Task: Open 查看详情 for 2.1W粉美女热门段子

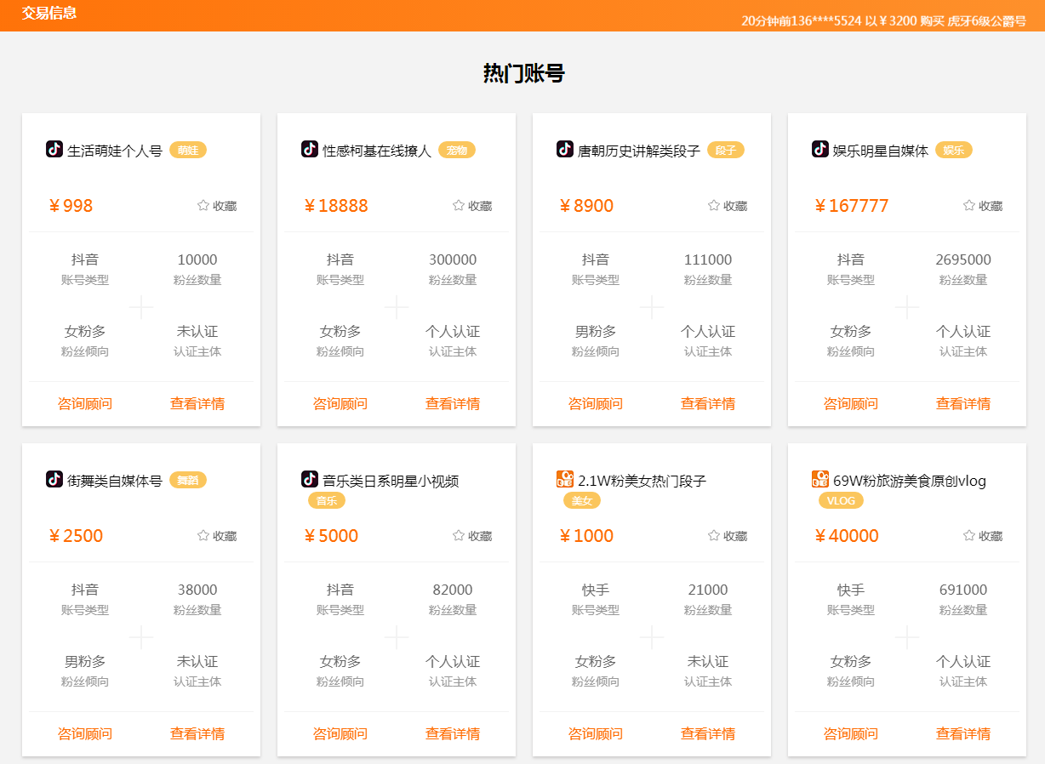Action: (x=708, y=734)
